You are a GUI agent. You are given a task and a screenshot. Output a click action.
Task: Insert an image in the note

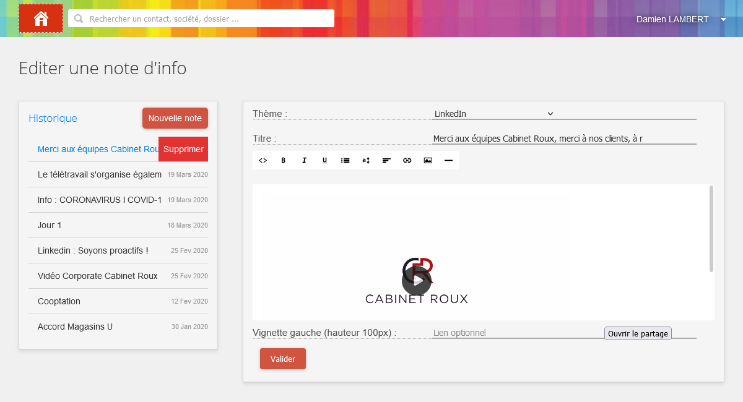(x=428, y=160)
